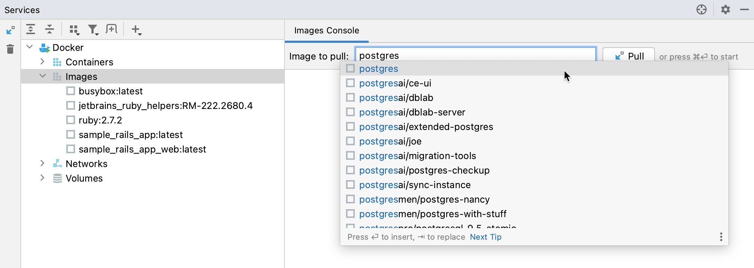The width and height of the screenshot is (754, 268).
Task: Click the crosshair target icon near the gear
Action: click(702, 9)
